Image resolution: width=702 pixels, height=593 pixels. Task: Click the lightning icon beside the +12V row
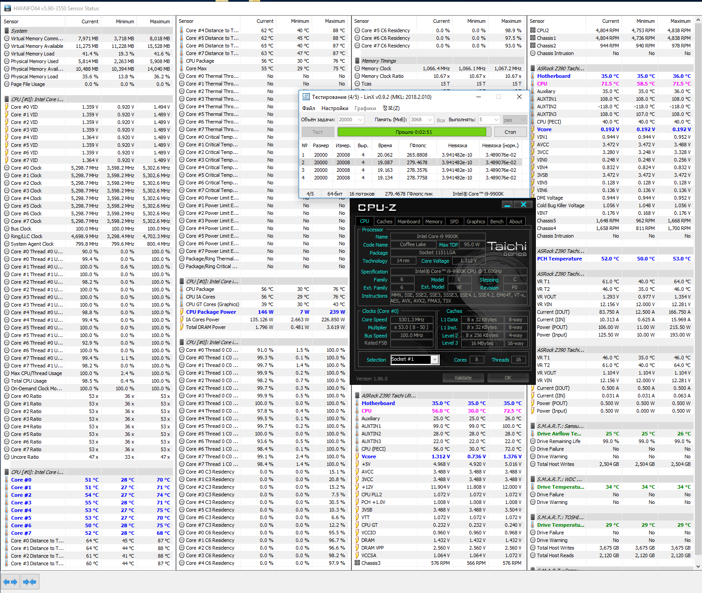click(357, 487)
